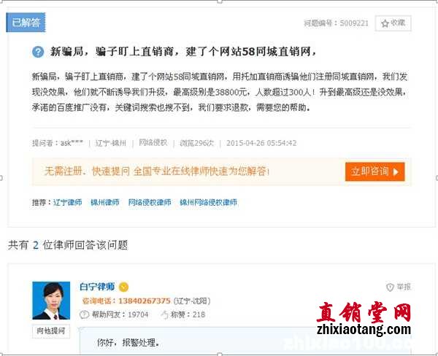Open the 锦州律师 recommended link
438x356 pixels.
105,202
